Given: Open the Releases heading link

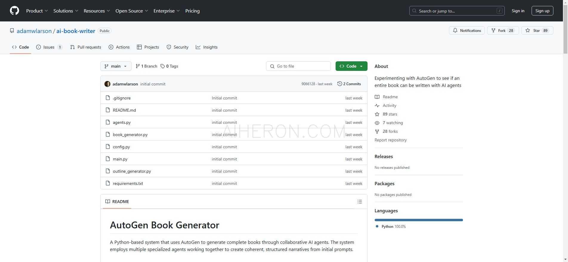Looking at the screenshot, I should tap(384, 157).
